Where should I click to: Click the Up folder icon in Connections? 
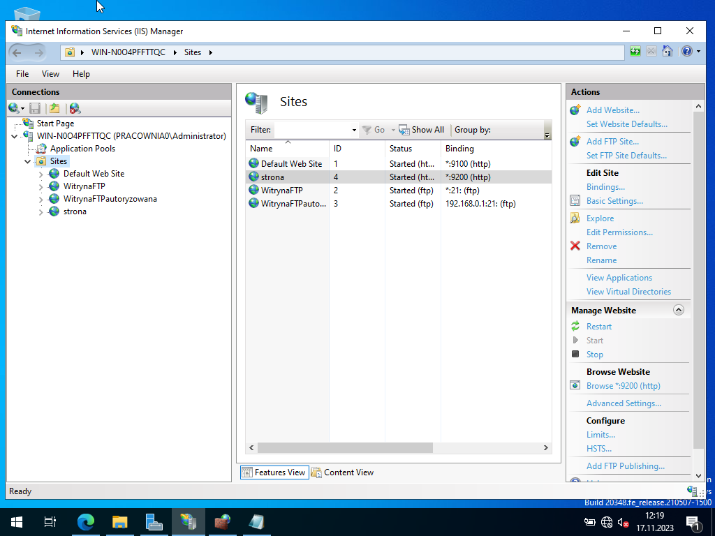[x=54, y=108]
